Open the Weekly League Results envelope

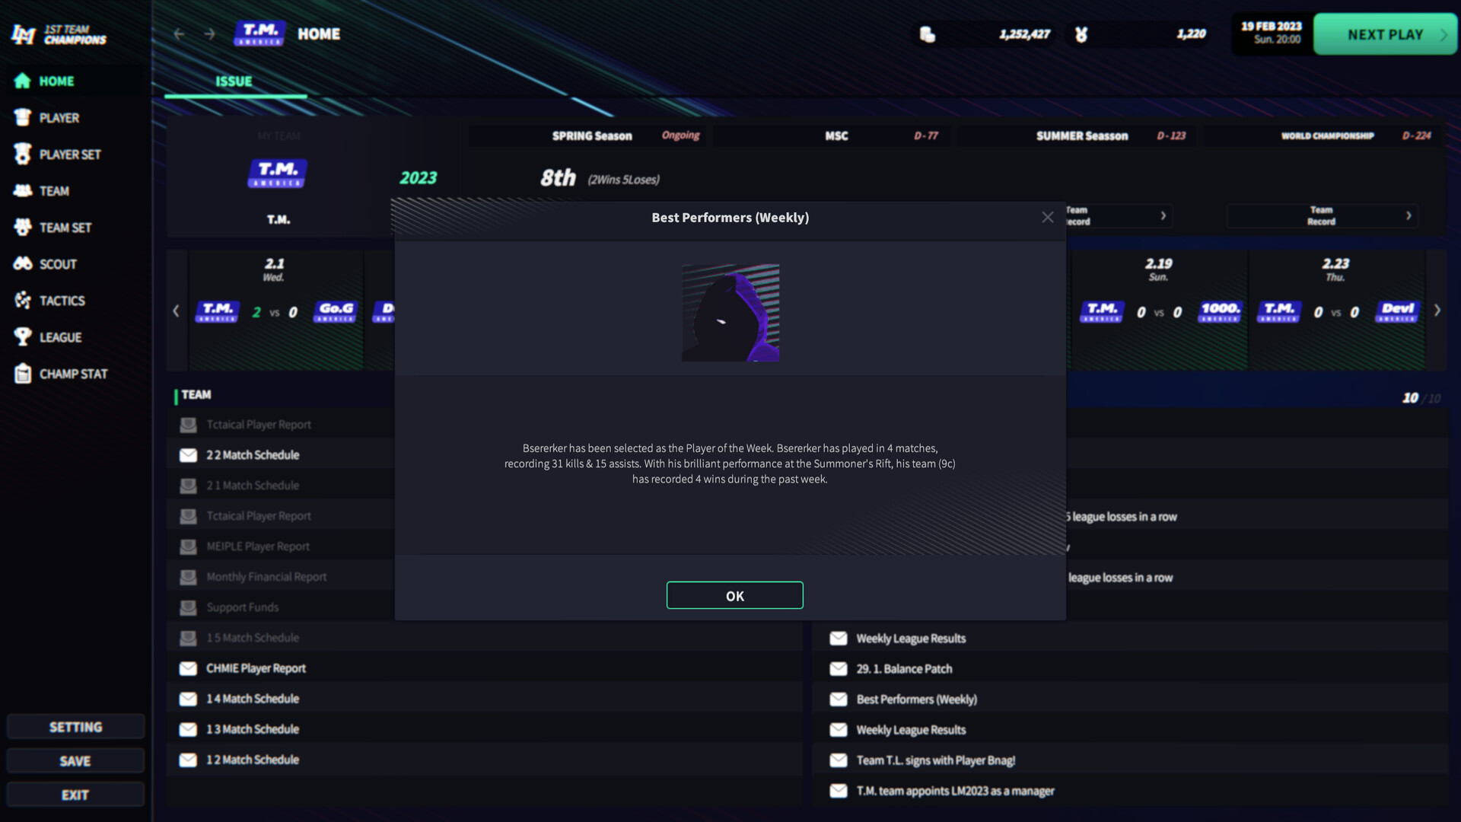tap(838, 638)
